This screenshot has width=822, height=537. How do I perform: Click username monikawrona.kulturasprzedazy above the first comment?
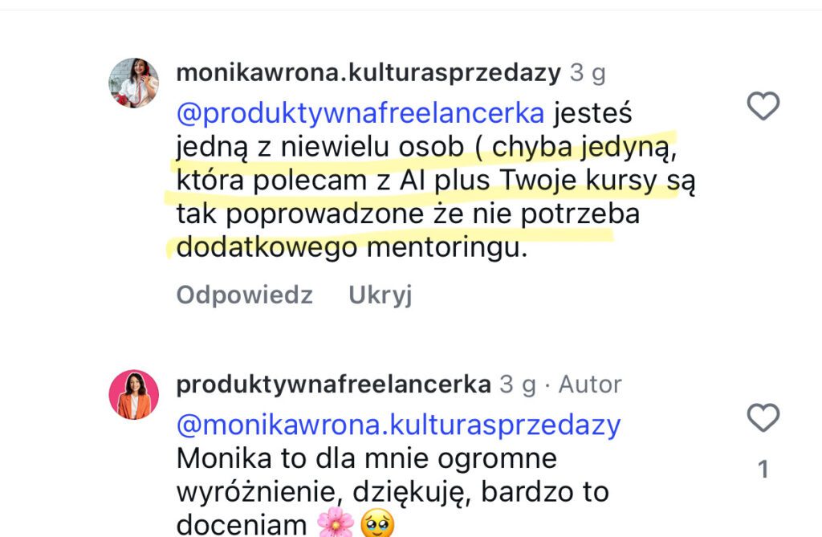(x=368, y=73)
